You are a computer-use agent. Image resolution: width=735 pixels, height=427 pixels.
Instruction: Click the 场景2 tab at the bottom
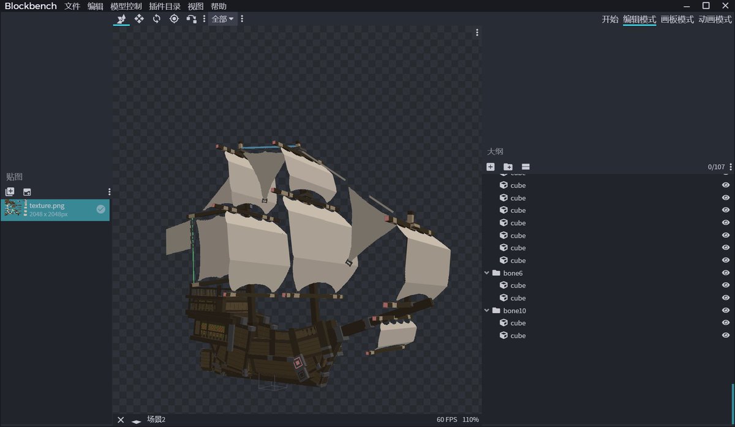(156, 419)
